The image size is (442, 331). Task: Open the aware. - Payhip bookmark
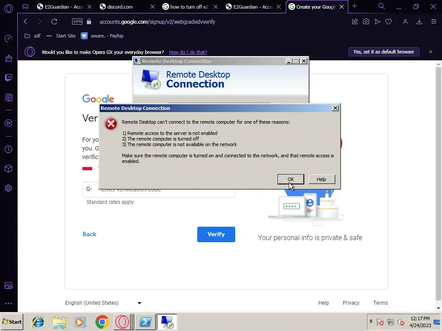click(102, 36)
